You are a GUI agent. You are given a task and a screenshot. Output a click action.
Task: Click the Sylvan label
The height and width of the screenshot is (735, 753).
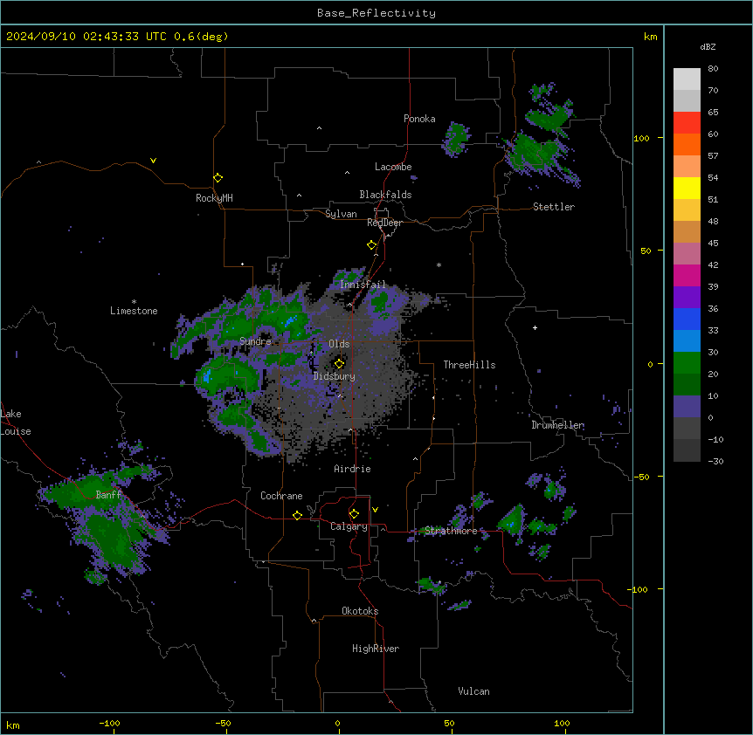pos(341,214)
